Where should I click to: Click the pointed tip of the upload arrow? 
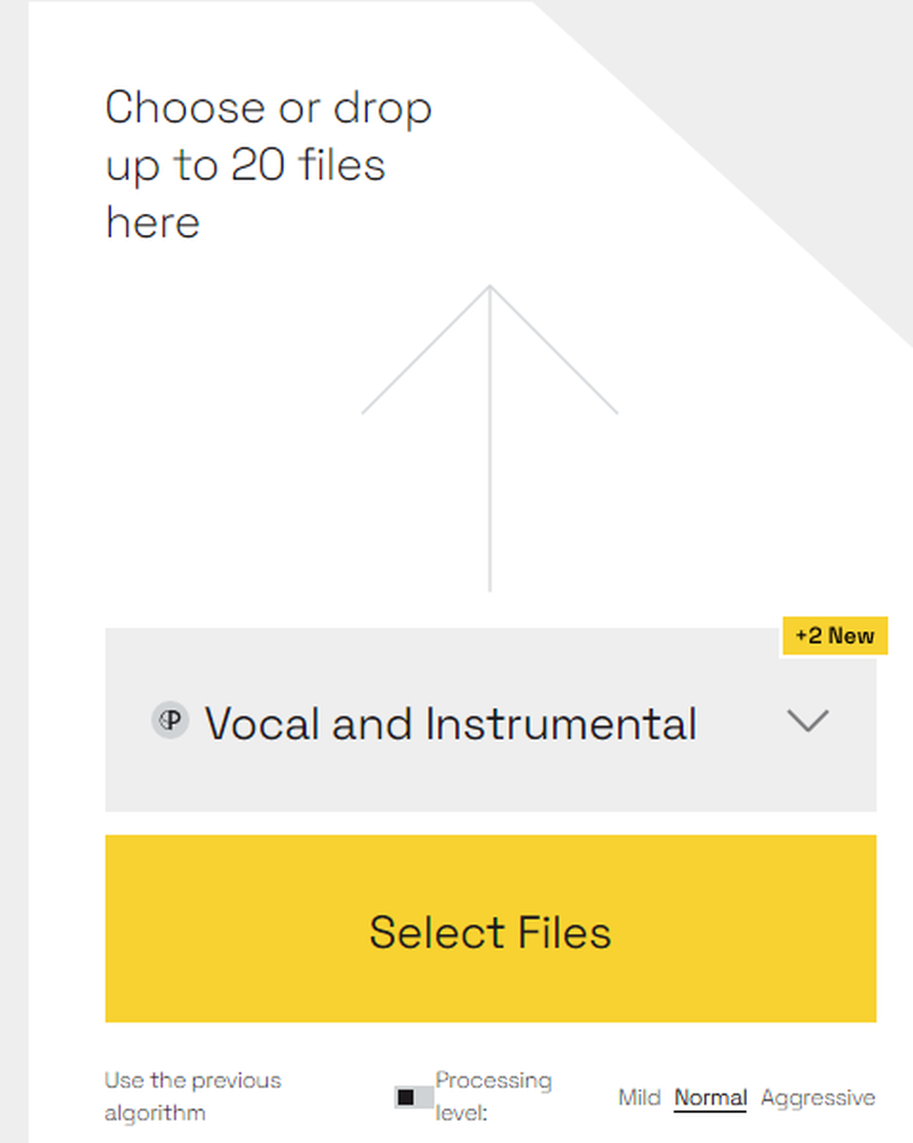click(x=489, y=289)
